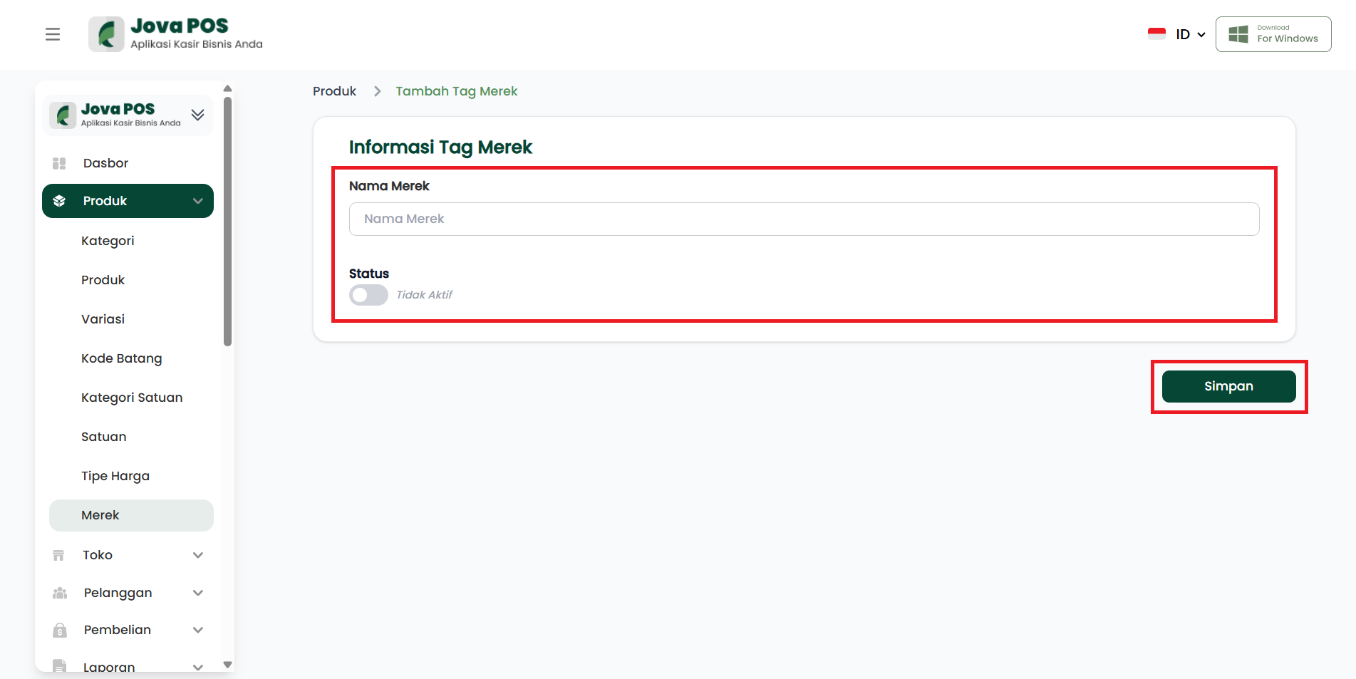Toggle the Status switch to active
Viewport: 1356px width, 679px height.
click(368, 295)
